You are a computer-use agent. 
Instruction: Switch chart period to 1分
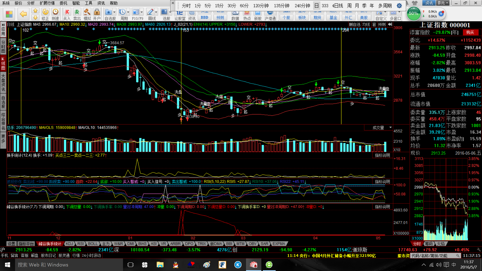[x=198, y=6]
